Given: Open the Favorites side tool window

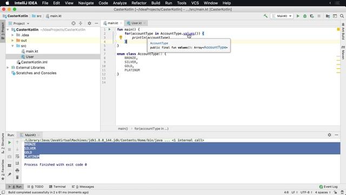Looking at the screenshot, I should [3, 170].
